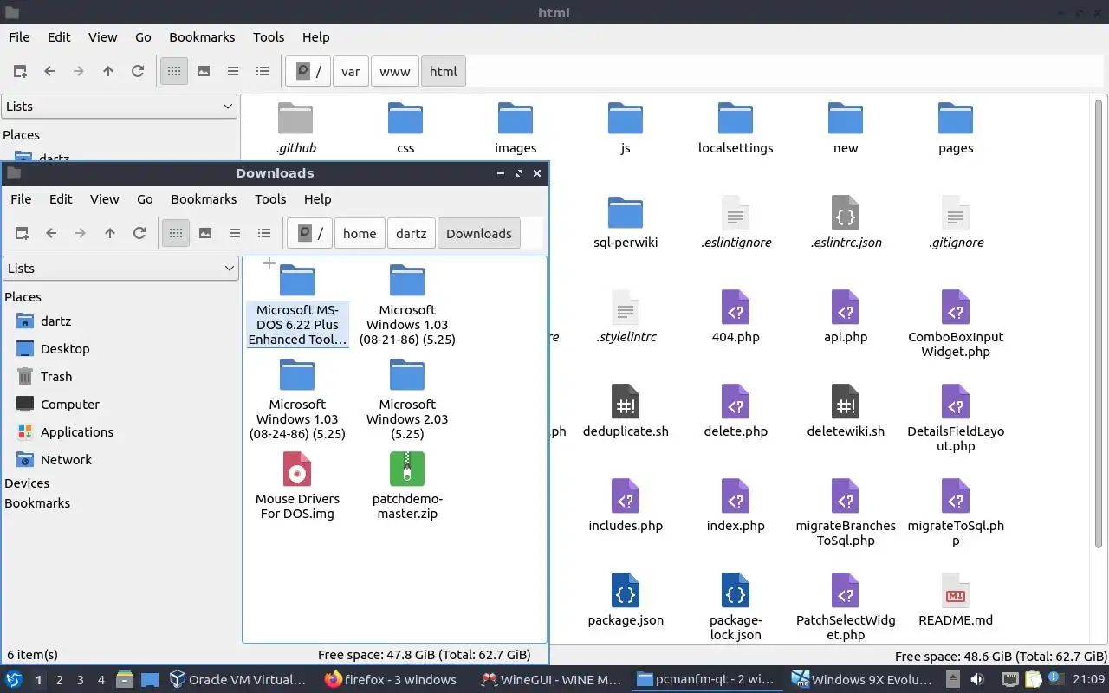Viewport: 1109px width, 693px height.
Task: Switch html window to compact view
Action: 233,71
